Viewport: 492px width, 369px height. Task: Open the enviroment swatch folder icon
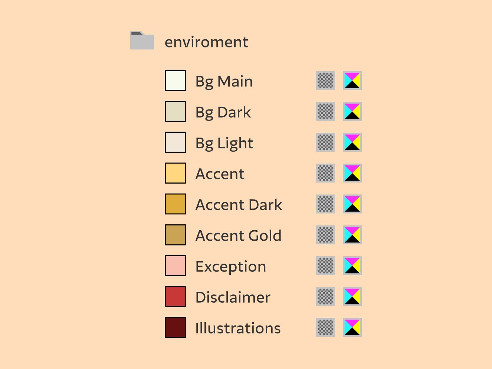[142, 40]
